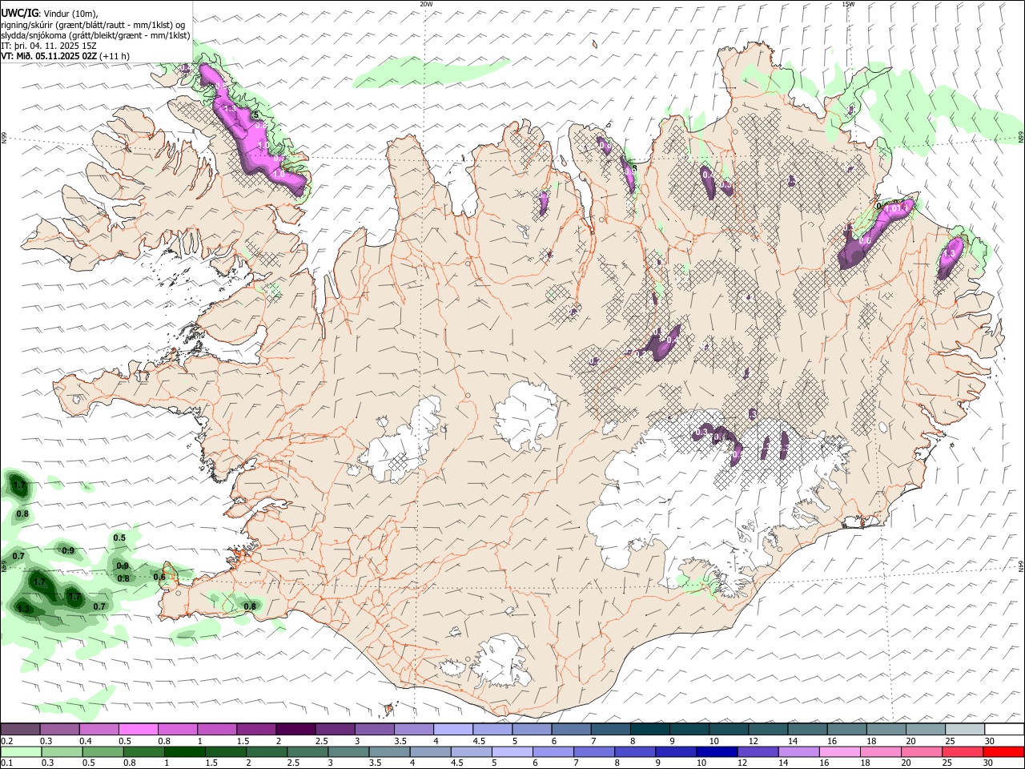Click the '(+11 h)' forecast offset text

click(115, 56)
